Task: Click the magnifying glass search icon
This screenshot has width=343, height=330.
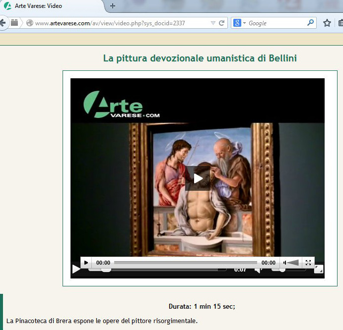Action: click(x=310, y=22)
